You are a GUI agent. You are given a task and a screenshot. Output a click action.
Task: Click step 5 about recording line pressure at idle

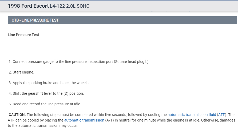pyautogui.click(x=45, y=104)
